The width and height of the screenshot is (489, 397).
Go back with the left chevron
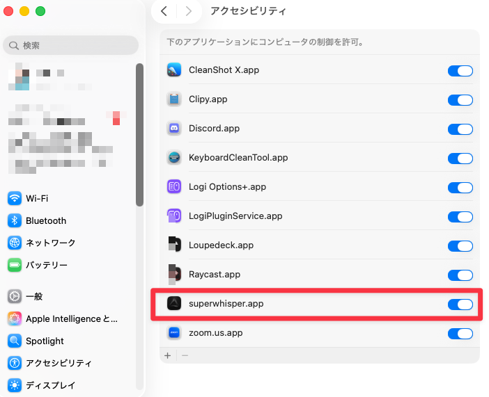[164, 11]
